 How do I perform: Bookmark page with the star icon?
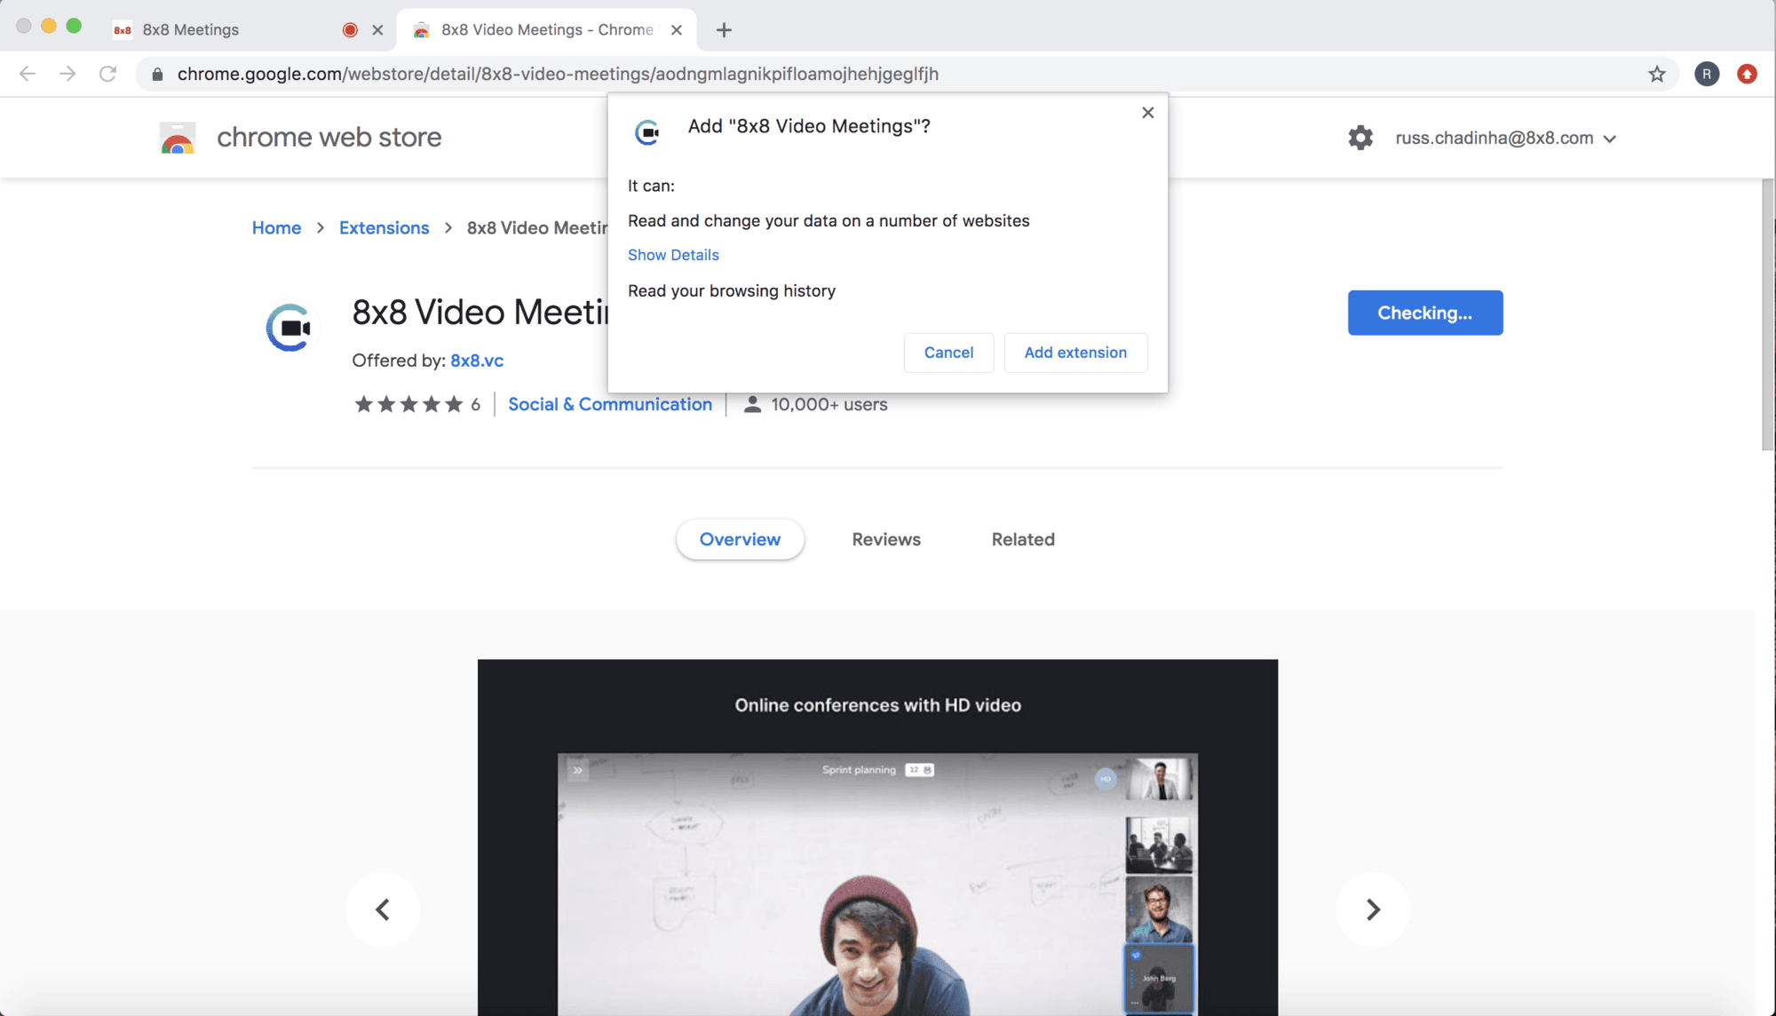tap(1657, 74)
